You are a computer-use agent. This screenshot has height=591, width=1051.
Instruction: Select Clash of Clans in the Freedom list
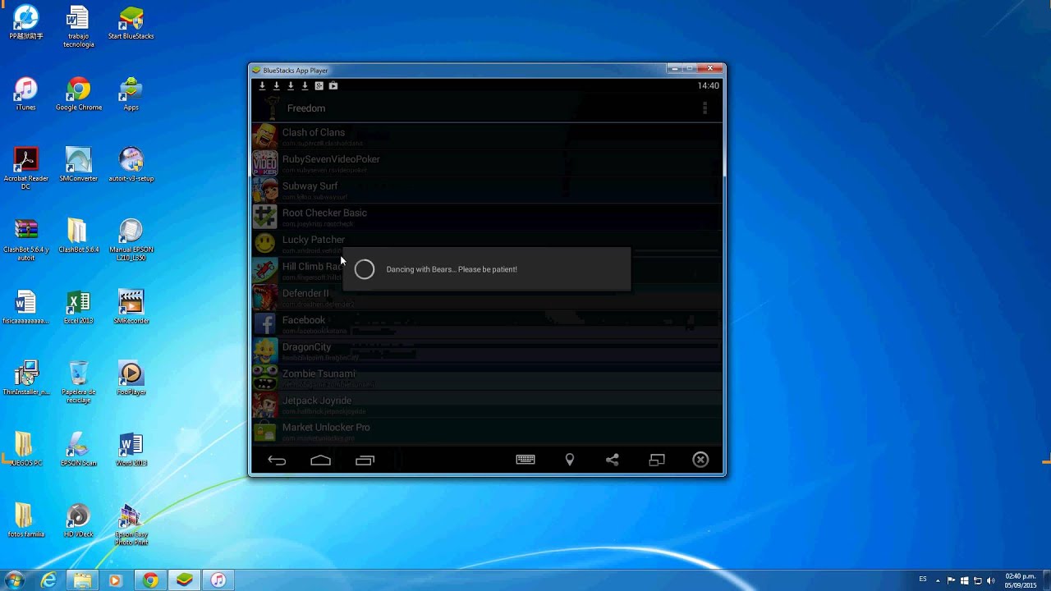[x=487, y=135]
